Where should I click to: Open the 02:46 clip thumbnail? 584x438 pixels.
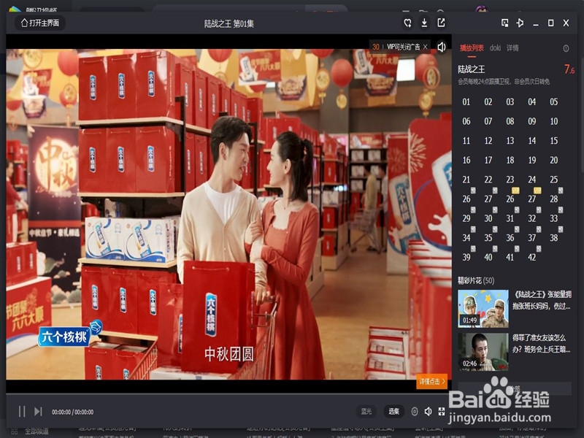pyautogui.click(x=483, y=352)
